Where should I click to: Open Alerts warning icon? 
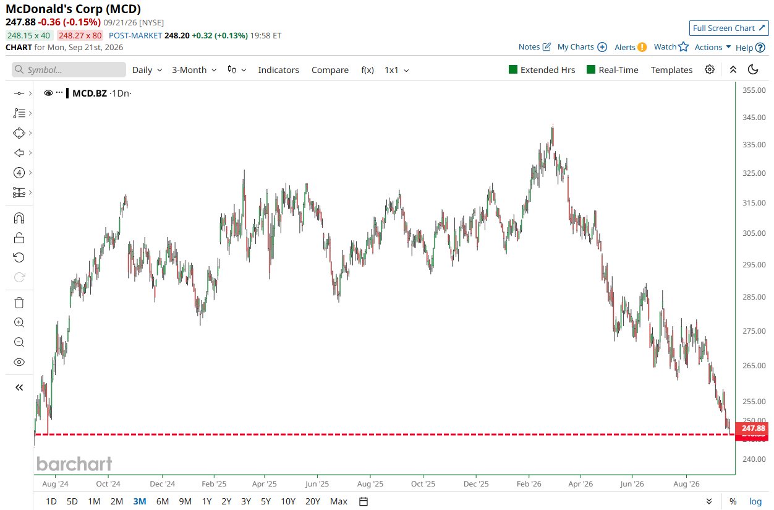[x=642, y=47]
